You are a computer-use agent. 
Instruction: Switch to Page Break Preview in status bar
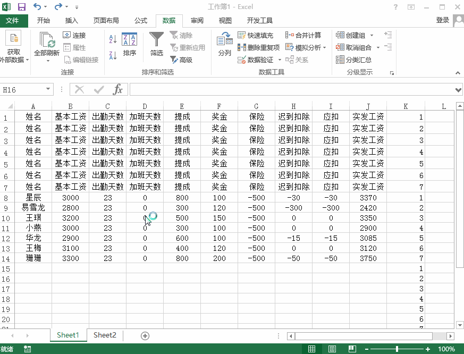pyautogui.click(x=352, y=349)
